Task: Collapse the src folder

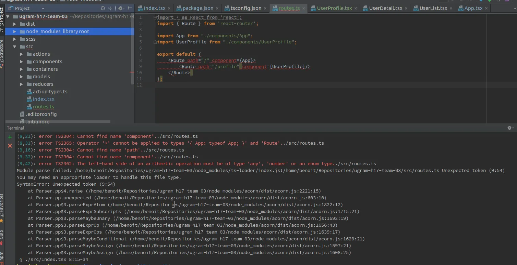Action: pyautogui.click(x=15, y=47)
